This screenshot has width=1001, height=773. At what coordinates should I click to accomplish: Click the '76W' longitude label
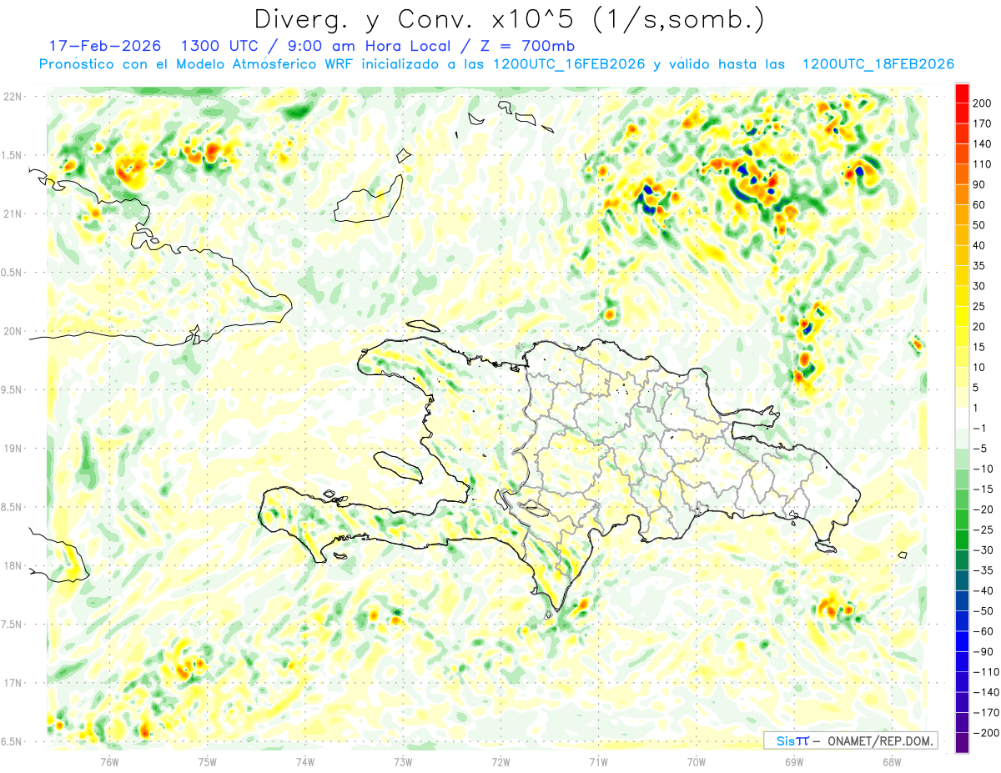109,761
